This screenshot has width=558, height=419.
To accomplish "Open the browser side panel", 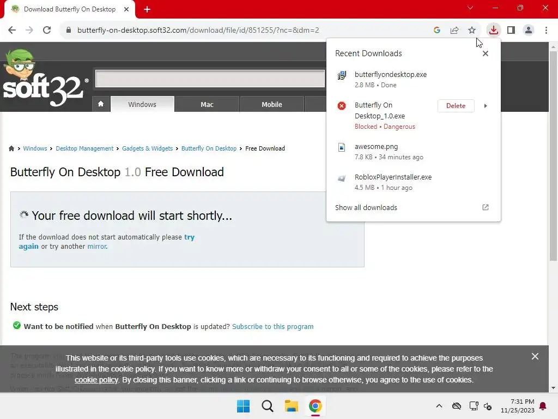I will 511,30.
